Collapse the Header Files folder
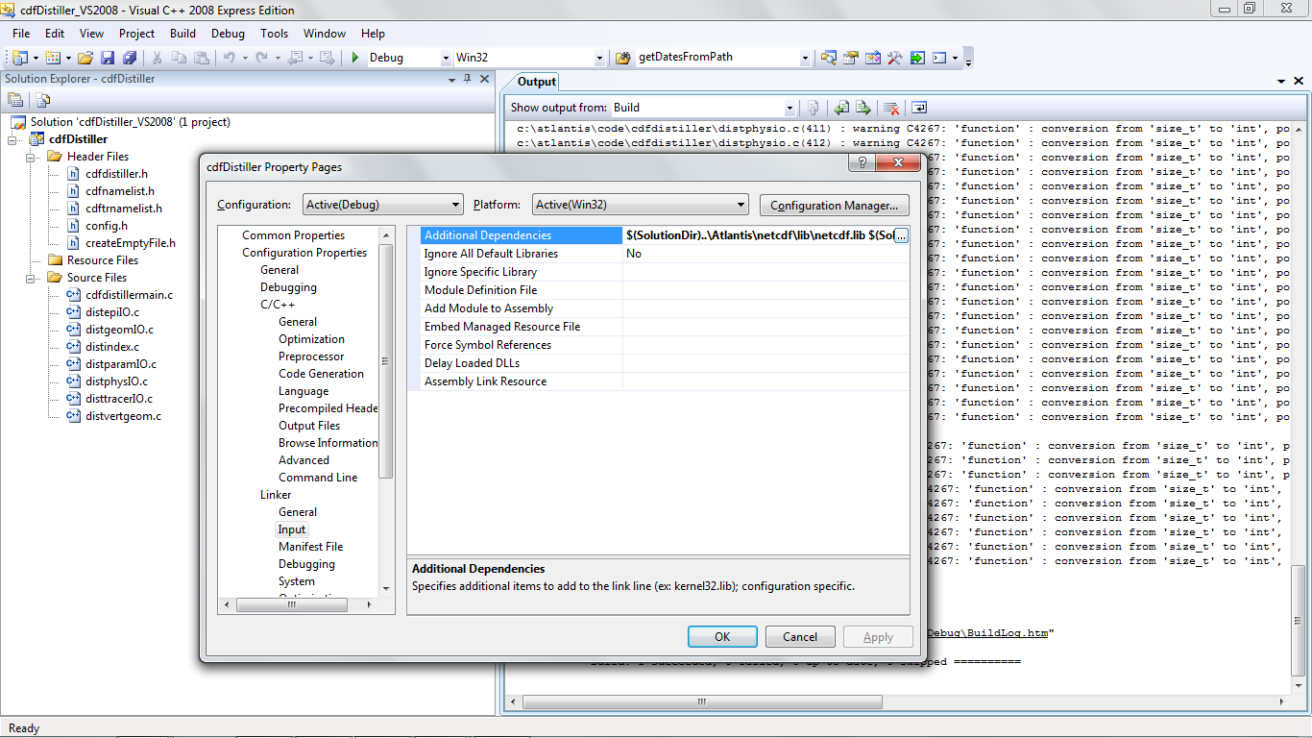This screenshot has height=738, width=1312. [x=31, y=157]
